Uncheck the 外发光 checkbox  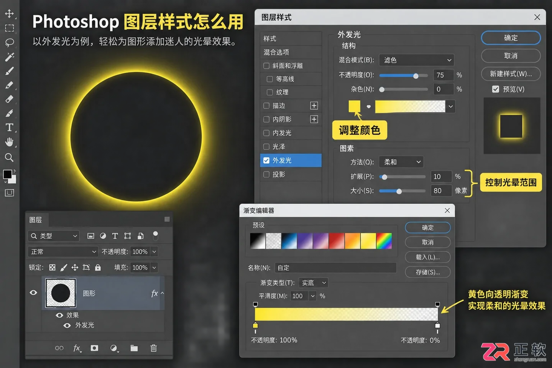point(266,160)
